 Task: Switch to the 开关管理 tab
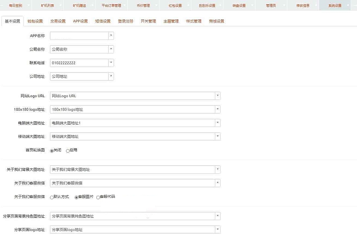point(148,21)
